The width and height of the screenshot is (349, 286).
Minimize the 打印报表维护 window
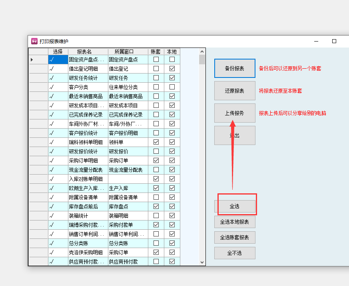tap(316, 41)
